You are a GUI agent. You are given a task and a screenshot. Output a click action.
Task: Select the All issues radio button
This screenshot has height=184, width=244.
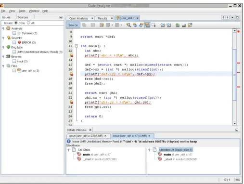28,23
